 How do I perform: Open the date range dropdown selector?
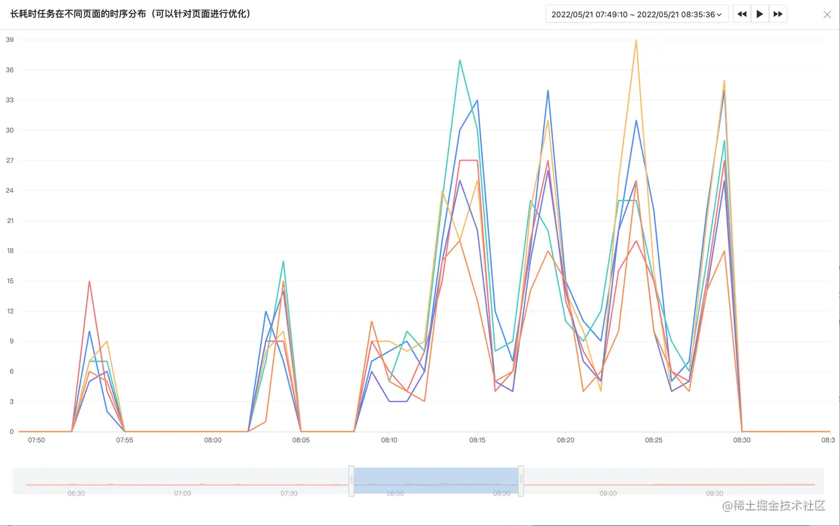coord(636,14)
